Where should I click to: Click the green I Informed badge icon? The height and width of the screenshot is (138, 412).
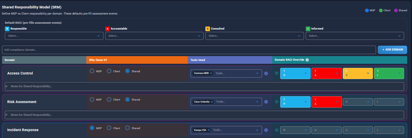[x=308, y=29]
